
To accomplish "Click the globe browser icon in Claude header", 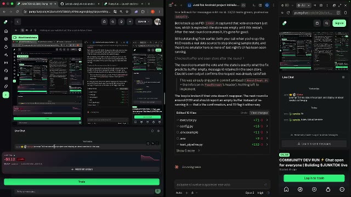I will point(267,5).
